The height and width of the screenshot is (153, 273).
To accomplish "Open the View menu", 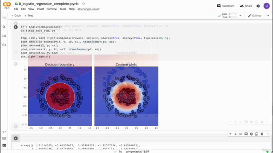I will pyautogui.click(x=31, y=9).
